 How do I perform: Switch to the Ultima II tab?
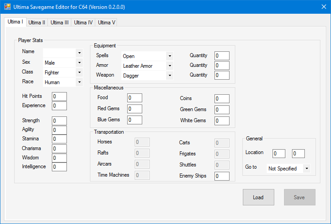click(x=37, y=23)
